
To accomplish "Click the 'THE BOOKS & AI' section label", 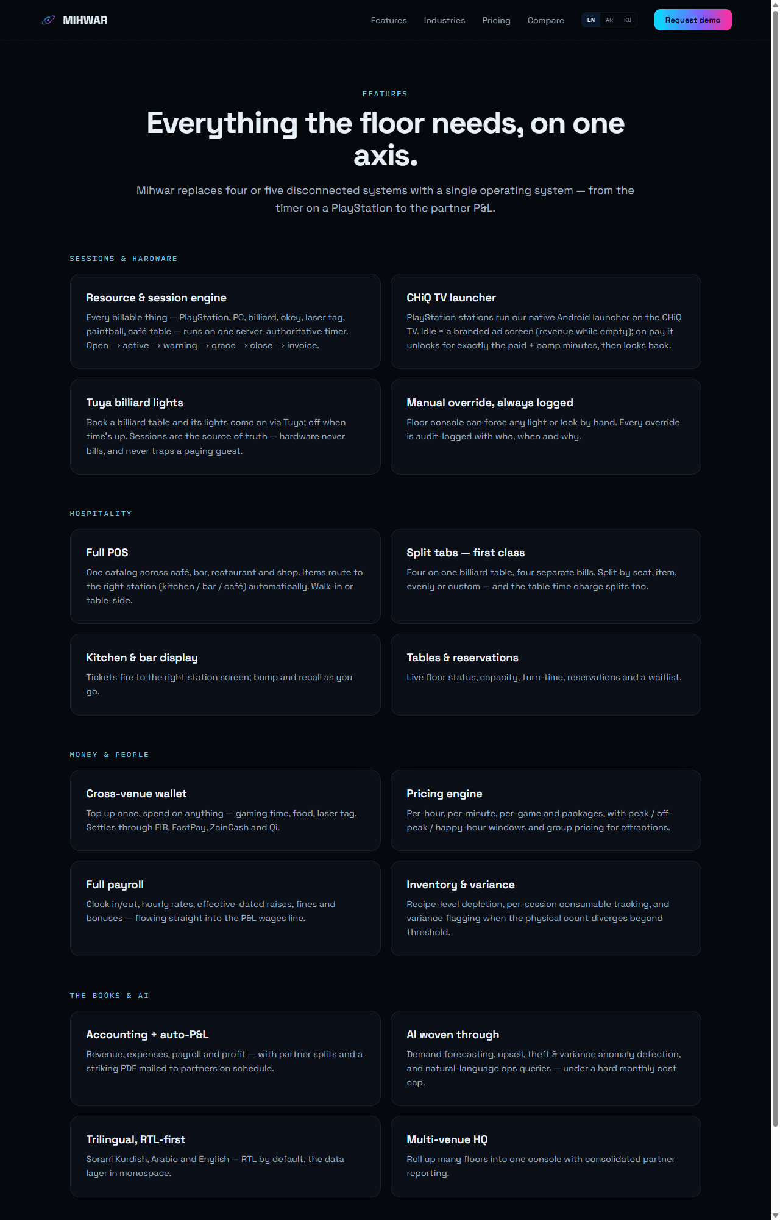I will (109, 996).
